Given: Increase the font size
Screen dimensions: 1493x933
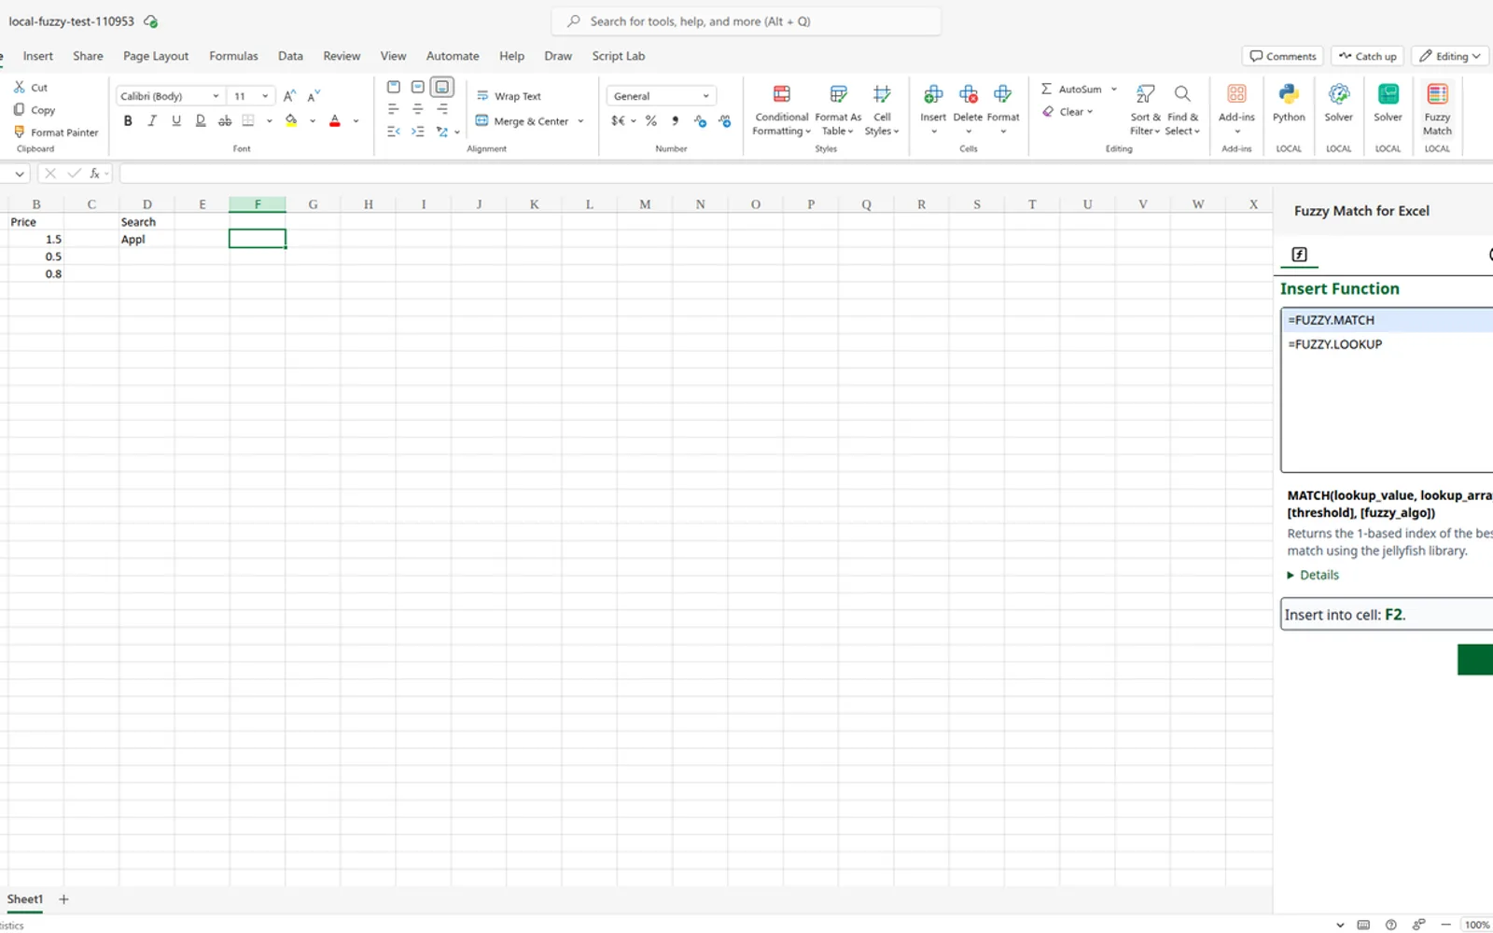Looking at the screenshot, I should [289, 96].
